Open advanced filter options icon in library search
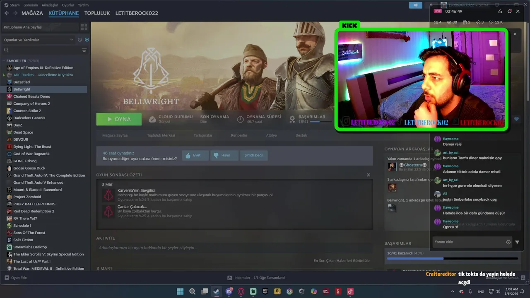The width and height of the screenshot is (530, 298). point(84,50)
